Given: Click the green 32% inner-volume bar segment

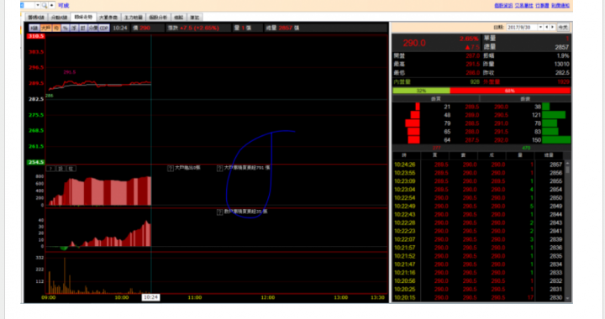Looking at the screenshot, I should click(x=421, y=91).
